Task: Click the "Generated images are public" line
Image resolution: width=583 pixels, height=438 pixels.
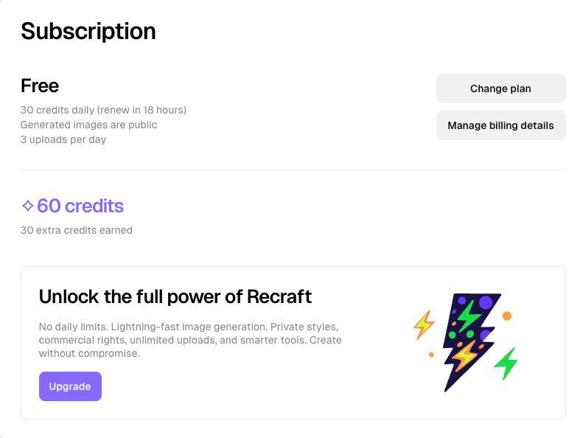Action: 88,125
